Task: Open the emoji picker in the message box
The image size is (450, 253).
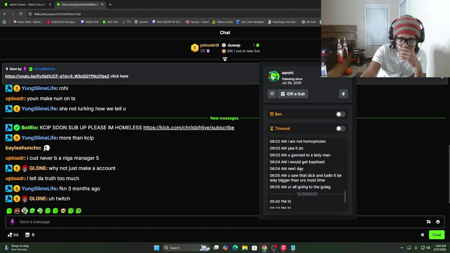Action: [438, 222]
